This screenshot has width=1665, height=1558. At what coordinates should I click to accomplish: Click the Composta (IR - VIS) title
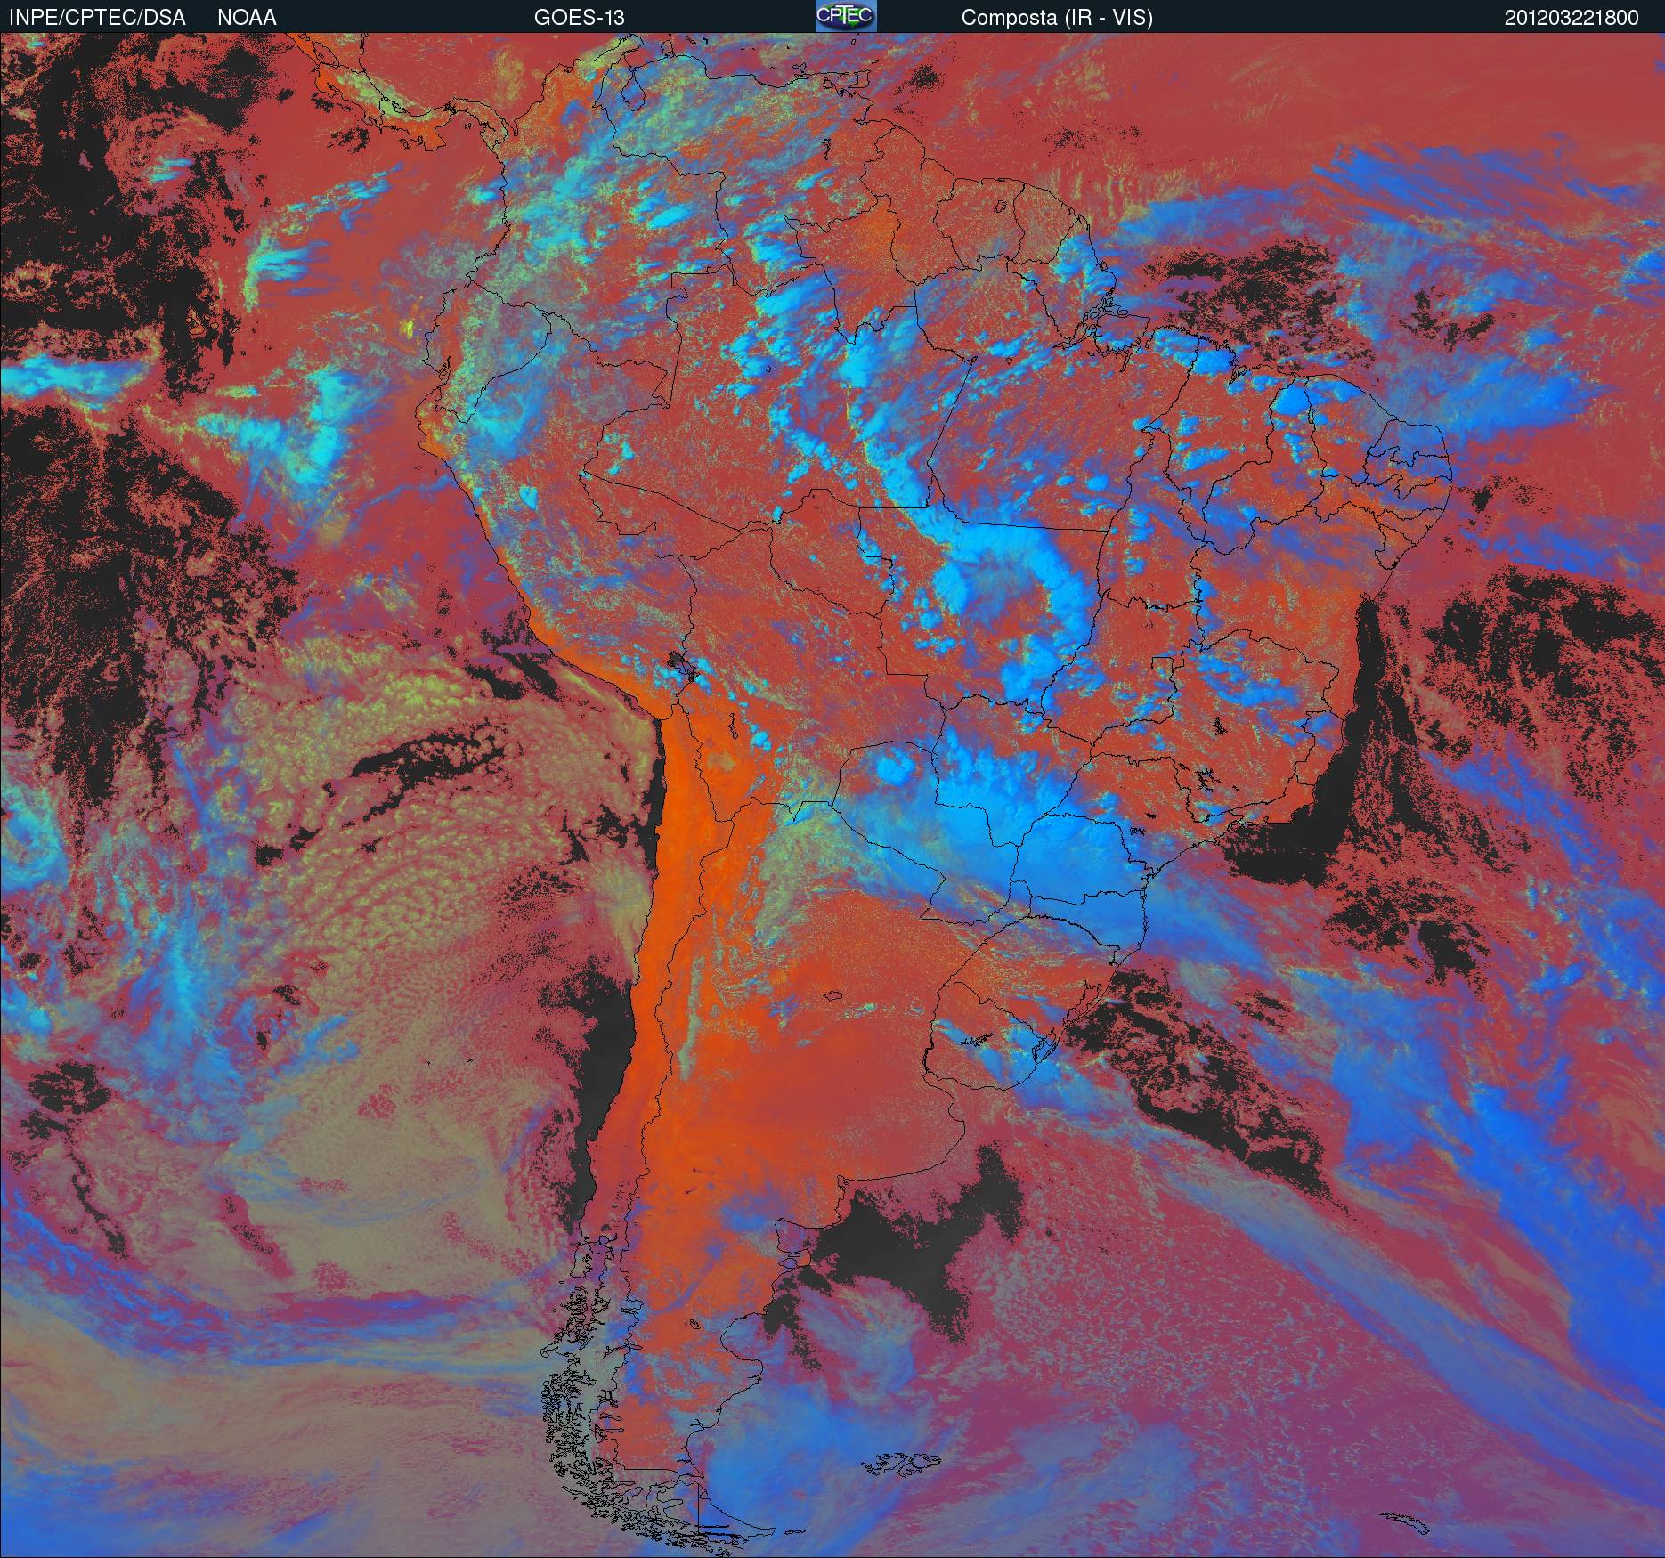coord(1057,18)
